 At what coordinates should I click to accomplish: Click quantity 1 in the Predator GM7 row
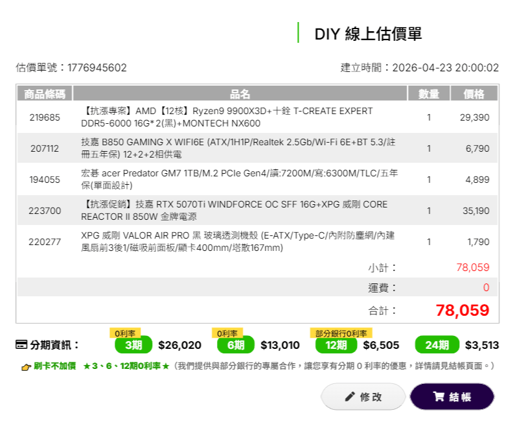click(429, 180)
